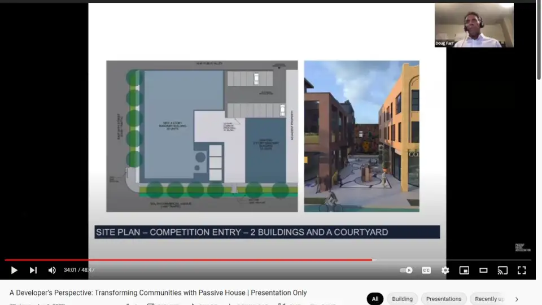Enable miniplayer mode
The height and width of the screenshot is (305, 542).
pos(464,270)
